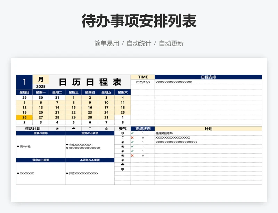The image size is (278, 213).
Task: Select calendar date 25
Action: [123, 113]
